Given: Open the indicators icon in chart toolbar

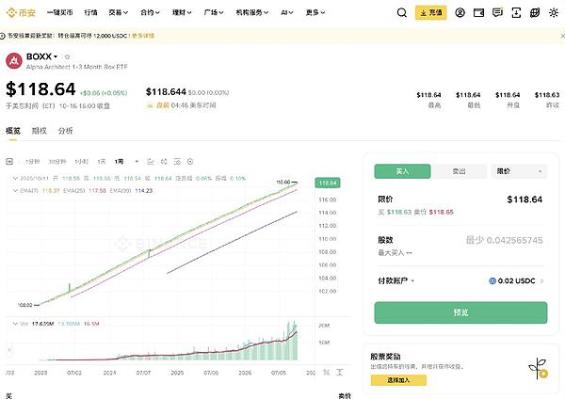Looking at the screenshot, I should [x=177, y=162].
